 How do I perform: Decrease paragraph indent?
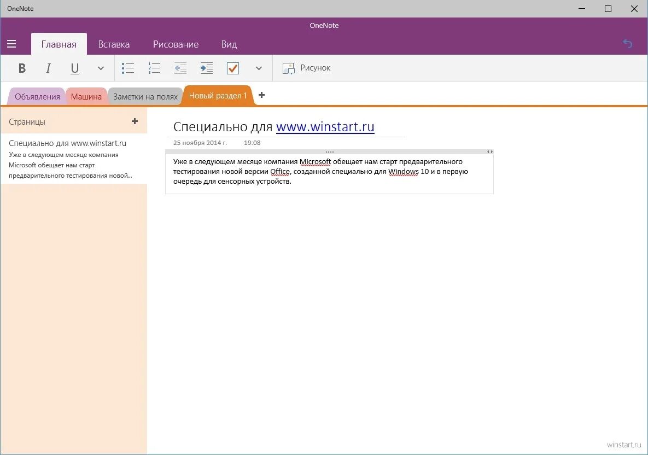tap(180, 68)
